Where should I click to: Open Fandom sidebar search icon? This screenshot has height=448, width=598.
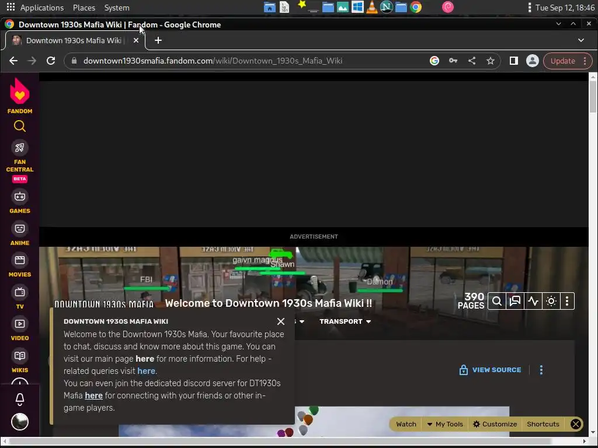click(x=20, y=126)
